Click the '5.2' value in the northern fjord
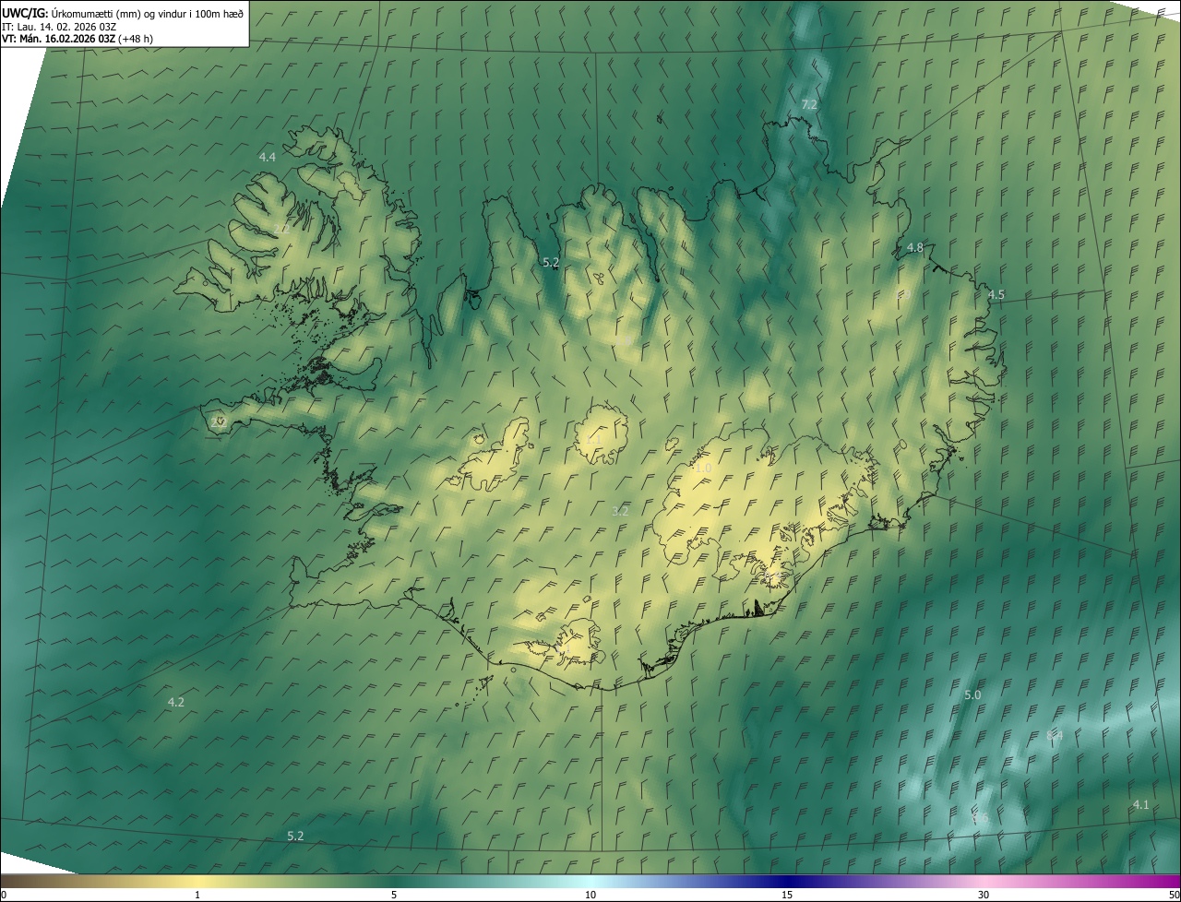 551,263
